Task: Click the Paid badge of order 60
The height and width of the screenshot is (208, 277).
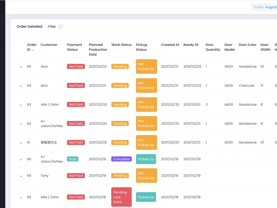Action: (x=73, y=159)
